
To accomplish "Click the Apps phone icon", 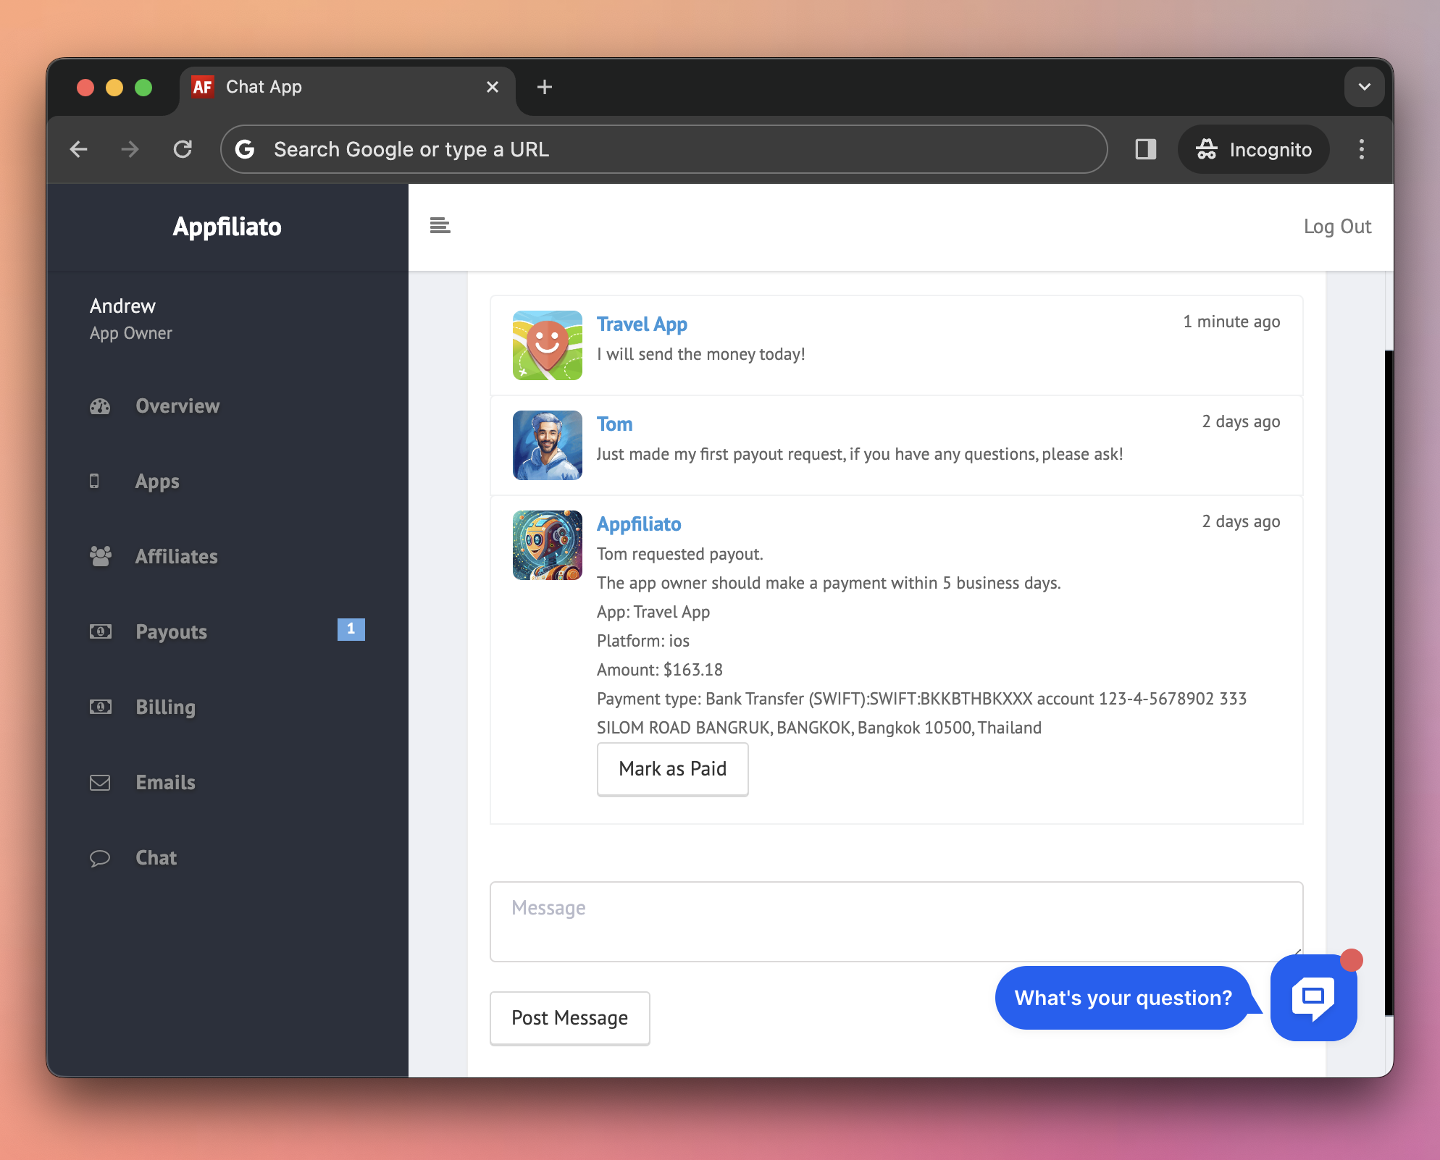I will [x=94, y=482].
